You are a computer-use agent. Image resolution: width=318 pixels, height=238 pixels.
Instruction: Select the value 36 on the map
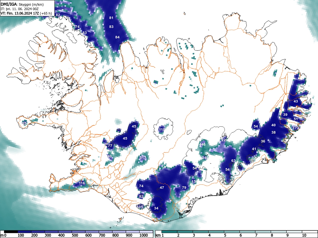pyautogui.click(x=263, y=141)
